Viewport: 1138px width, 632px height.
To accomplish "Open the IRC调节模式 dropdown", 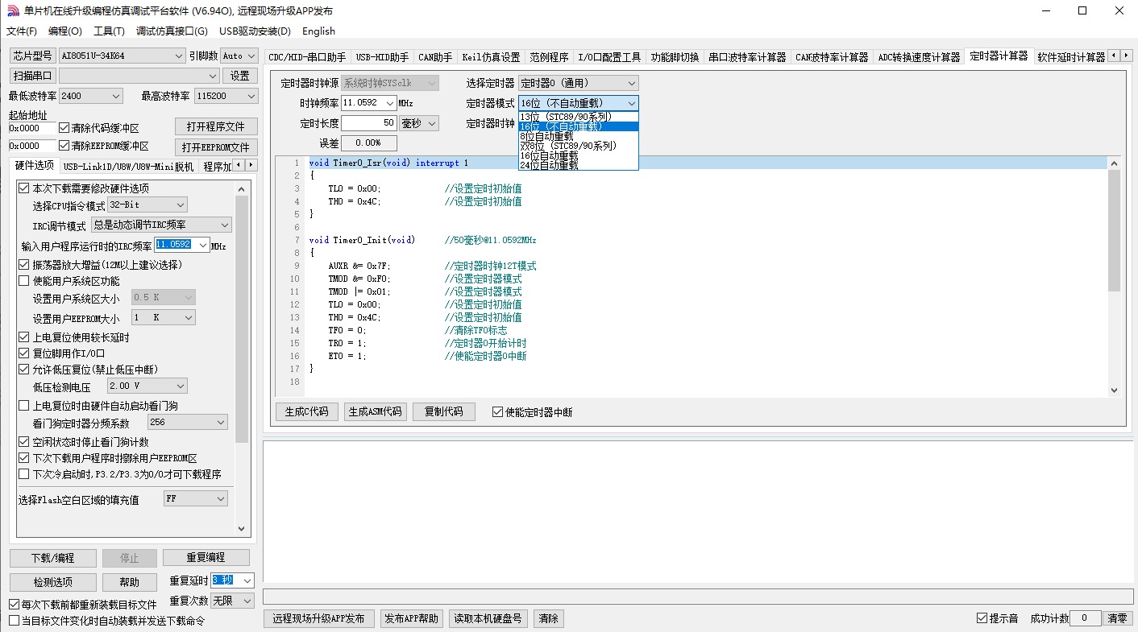I will 161,225.
